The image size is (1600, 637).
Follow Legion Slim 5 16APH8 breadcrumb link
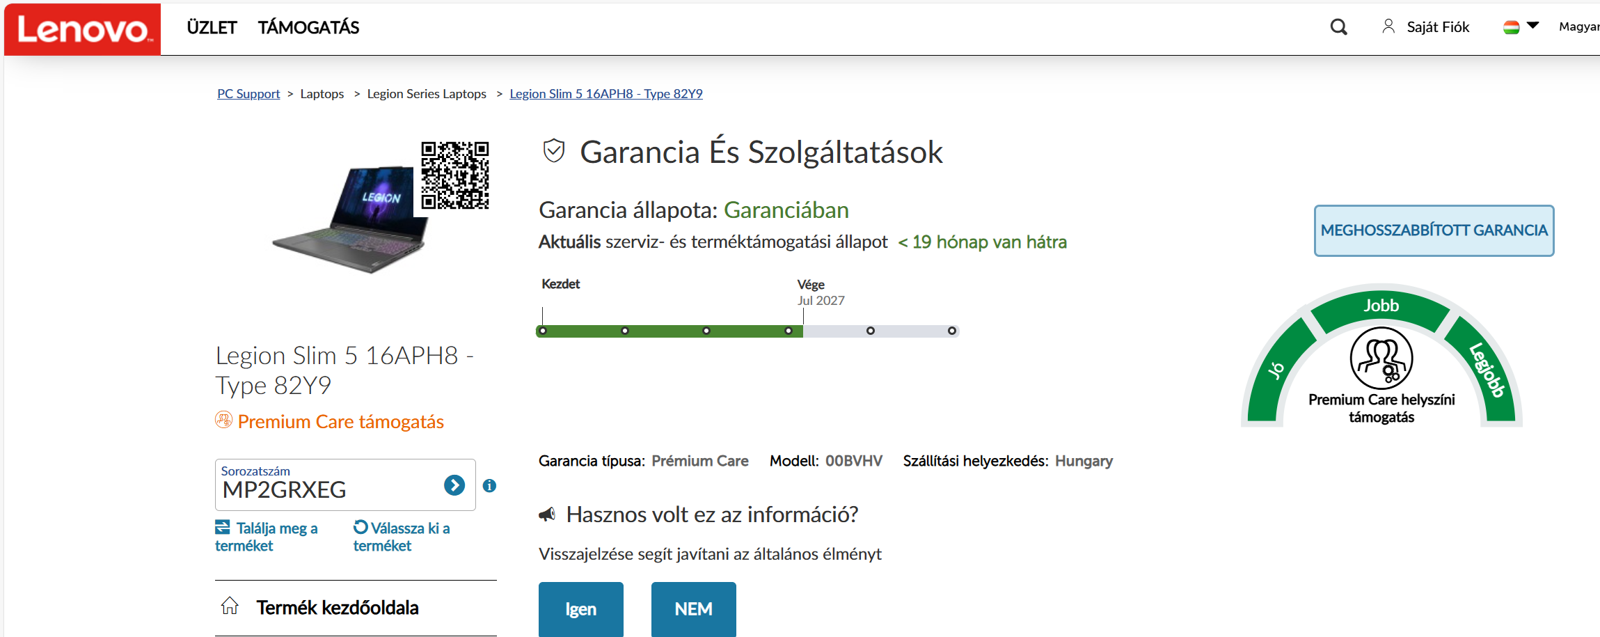[x=605, y=94]
